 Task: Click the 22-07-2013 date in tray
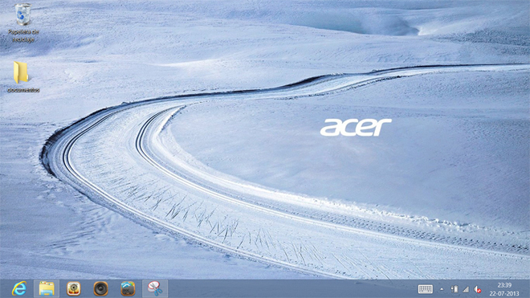click(504, 293)
